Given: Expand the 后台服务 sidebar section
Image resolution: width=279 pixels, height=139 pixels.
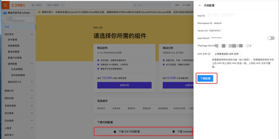Looking at the screenshot, I should coord(32,120).
